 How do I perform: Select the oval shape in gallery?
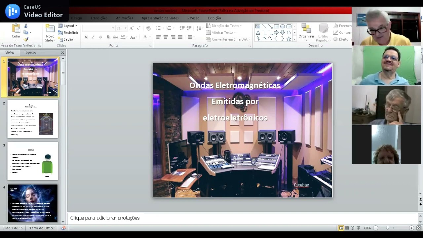(283, 26)
